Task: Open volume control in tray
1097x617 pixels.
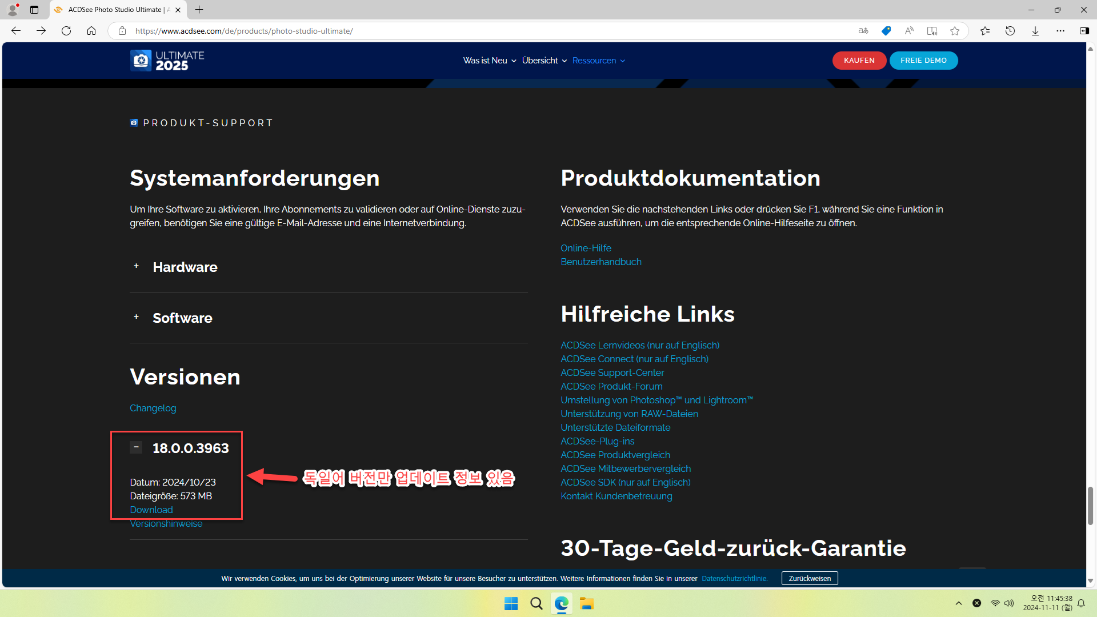Action: point(1009,603)
